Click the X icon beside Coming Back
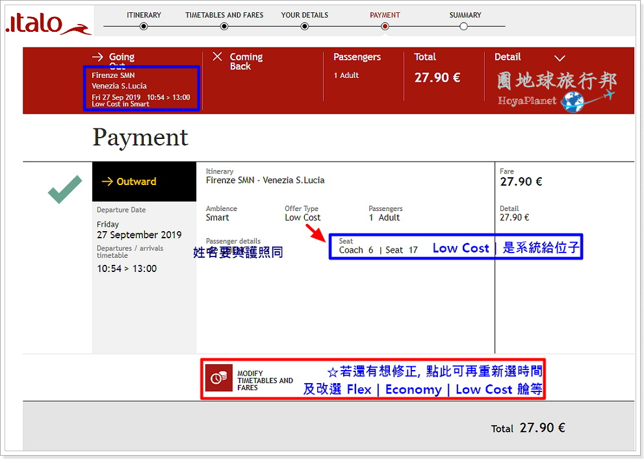Image resolution: width=644 pixels, height=459 pixels. 217,56
